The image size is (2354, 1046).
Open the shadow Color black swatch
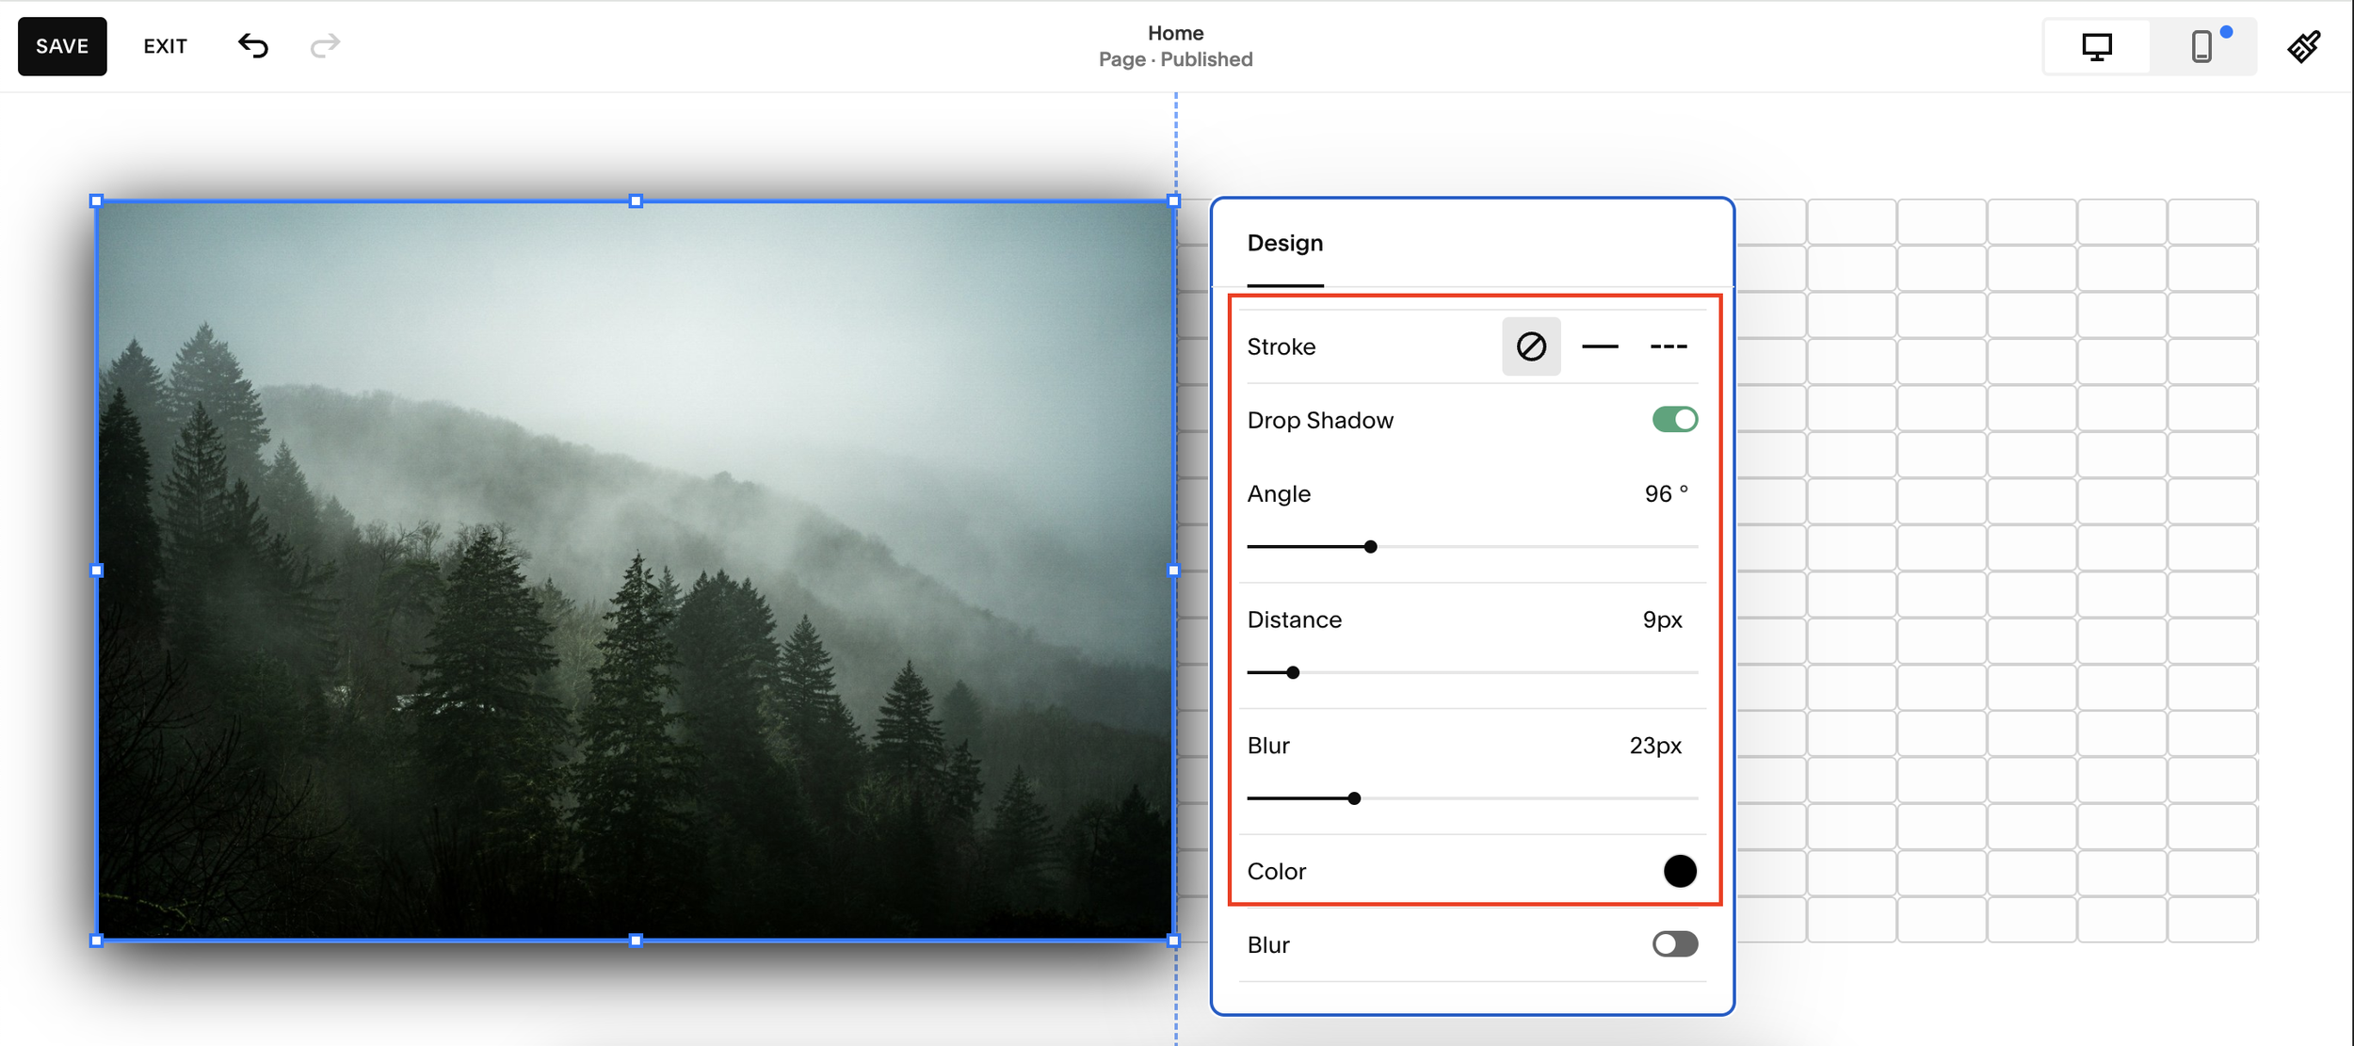point(1680,871)
